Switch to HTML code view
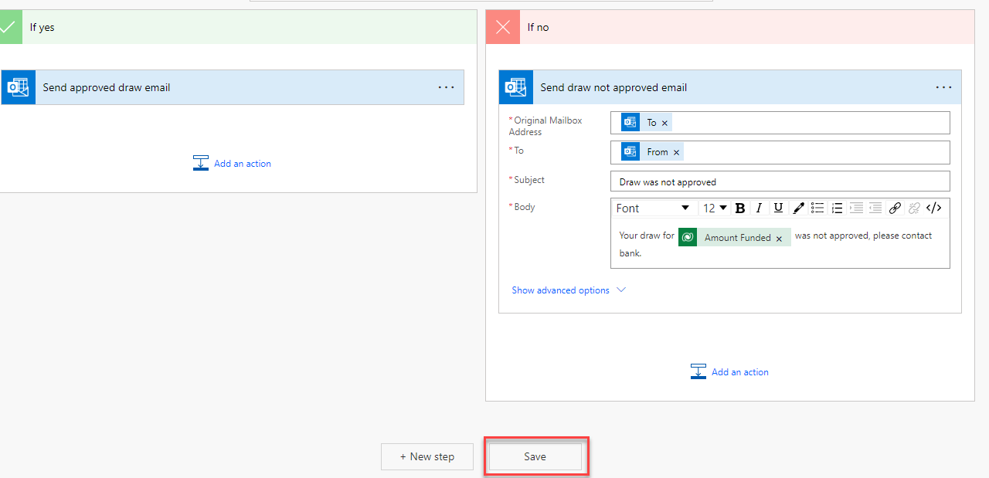This screenshot has height=478, width=989. 933,208
